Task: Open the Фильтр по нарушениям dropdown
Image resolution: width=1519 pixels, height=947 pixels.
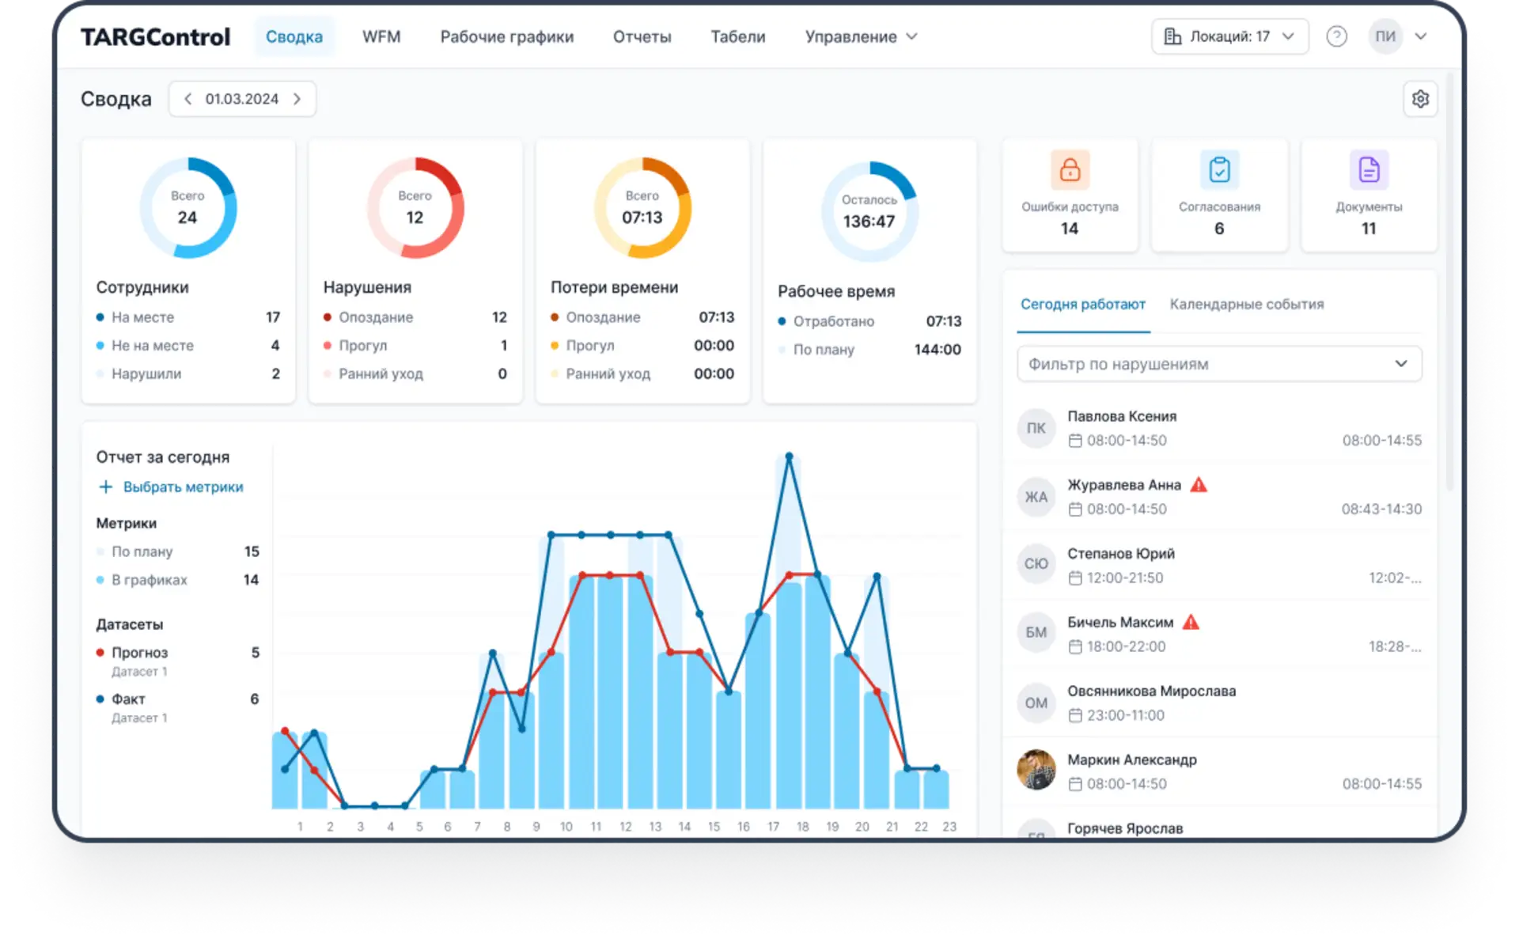Action: point(1219,364)
